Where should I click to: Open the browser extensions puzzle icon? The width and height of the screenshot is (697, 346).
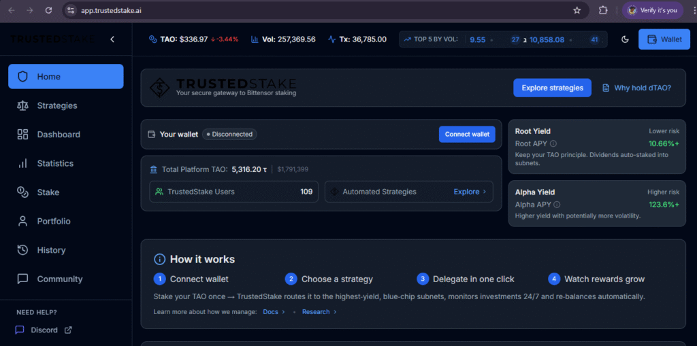pos(603,10)
